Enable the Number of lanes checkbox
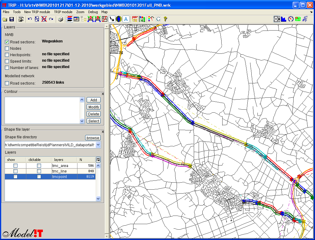 click(x=7, y=67)
